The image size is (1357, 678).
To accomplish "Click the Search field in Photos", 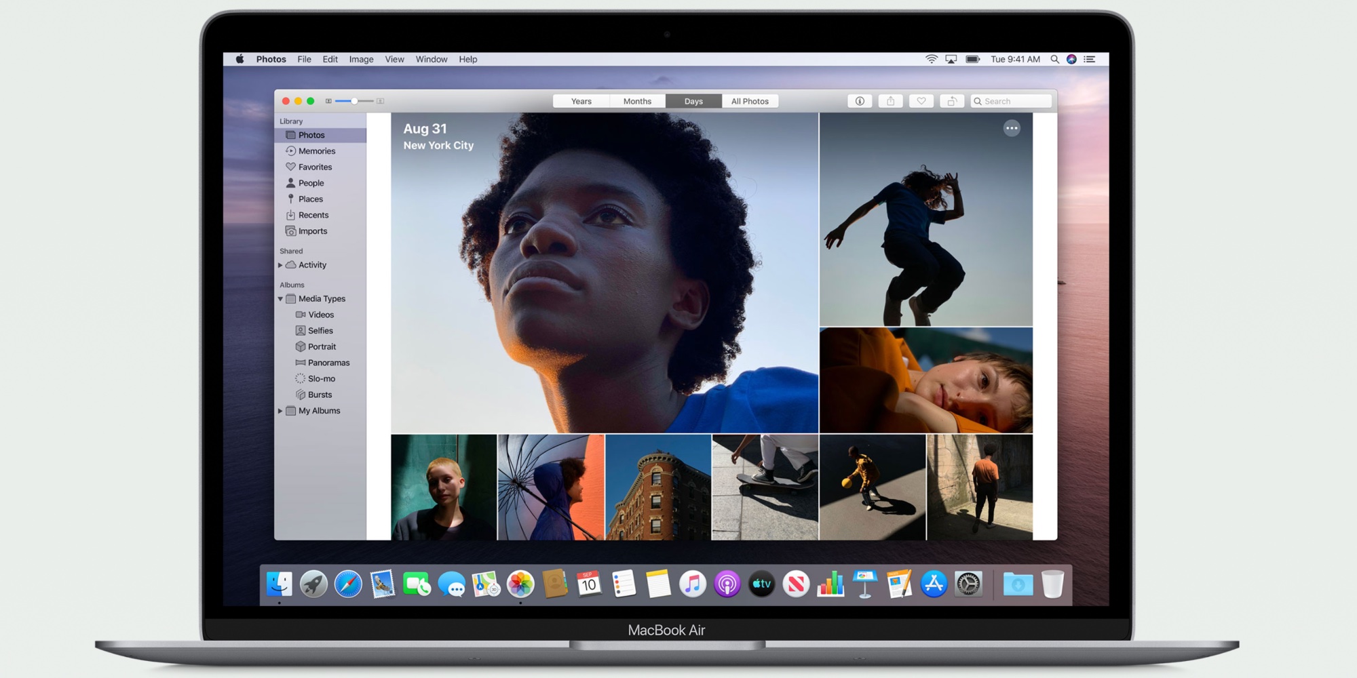I will [x=1014, y=101].
